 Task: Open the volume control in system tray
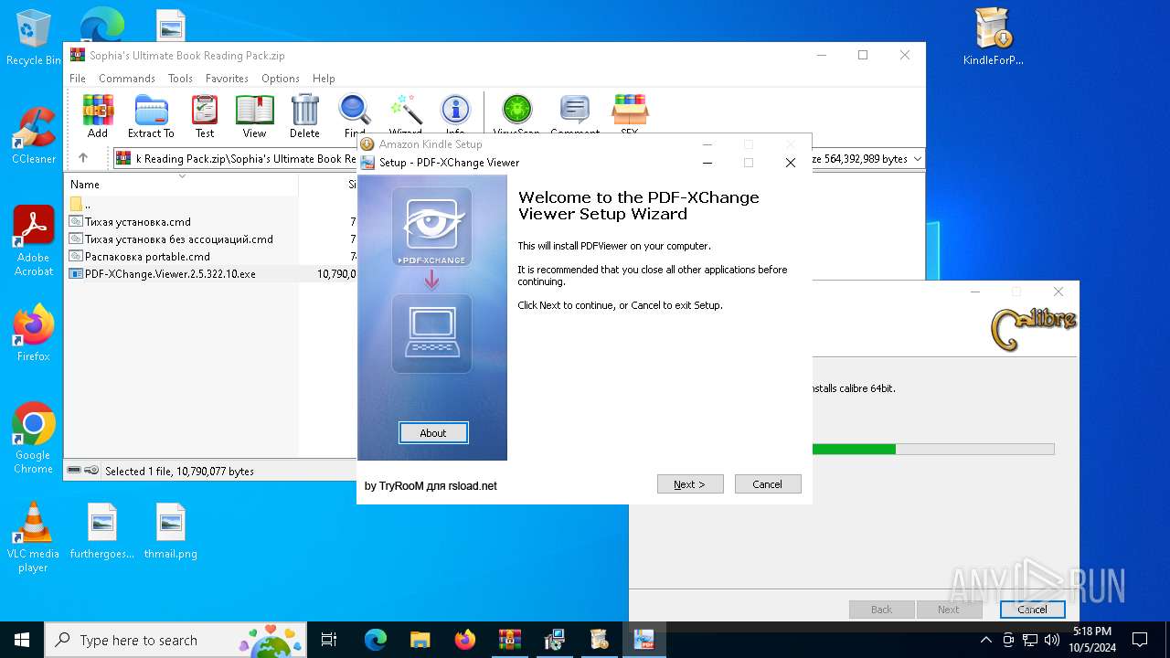point(1052,640)
